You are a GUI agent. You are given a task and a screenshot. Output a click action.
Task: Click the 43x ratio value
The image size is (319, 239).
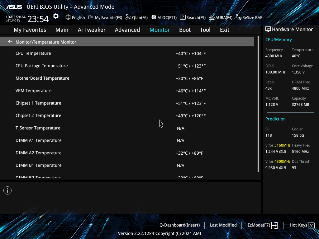[268, 88]
